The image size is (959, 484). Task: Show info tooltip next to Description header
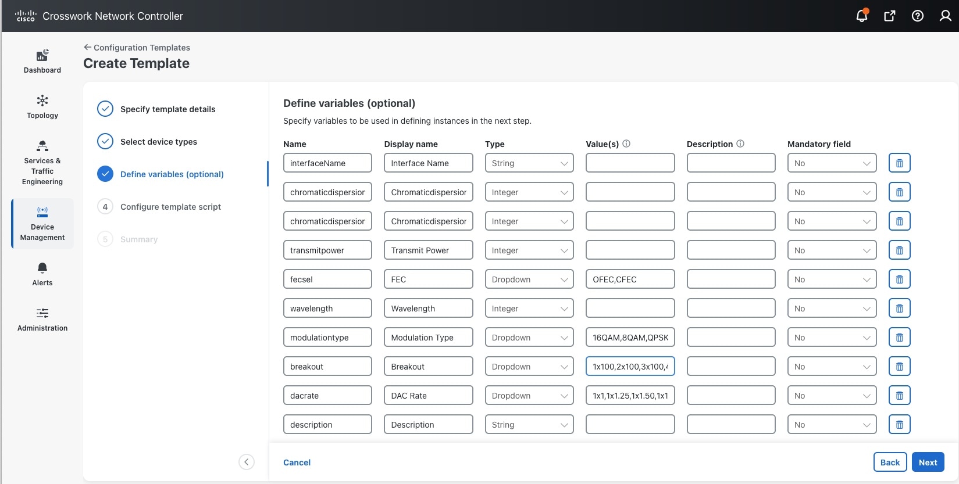point(740,144)
